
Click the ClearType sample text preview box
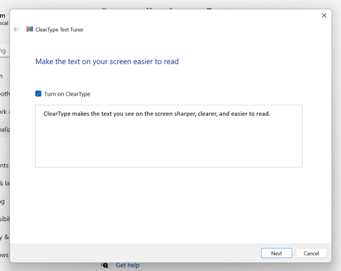168,136
